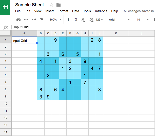Image resolution: width=155 pixels, height=136 pixels.
Task: Click the Sample Sheet title
Action: click(x=29, y=5)
